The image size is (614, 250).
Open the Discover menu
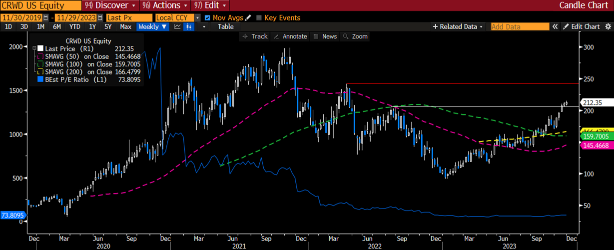click(x=110, y=5)
